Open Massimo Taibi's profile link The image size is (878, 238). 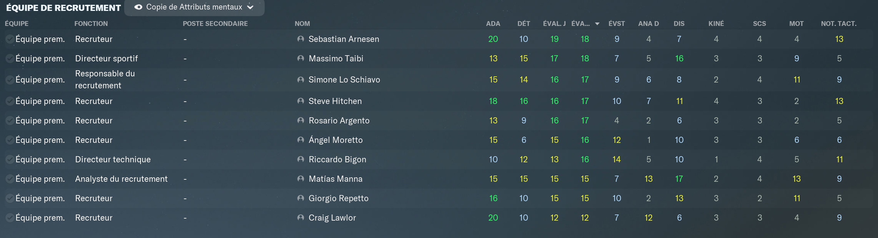pos(336,58)
